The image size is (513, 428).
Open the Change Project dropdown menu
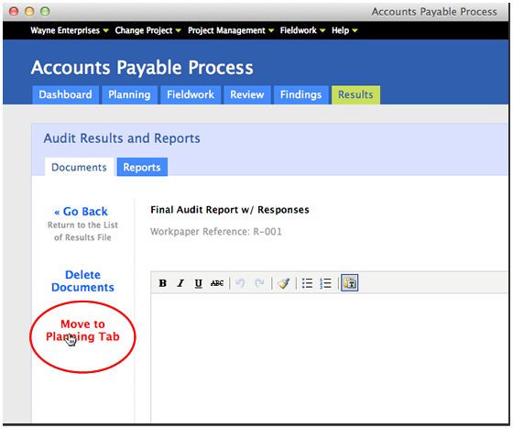147,30
